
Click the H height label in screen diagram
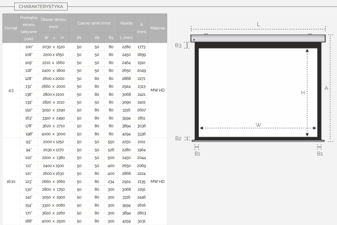point(303,93)
